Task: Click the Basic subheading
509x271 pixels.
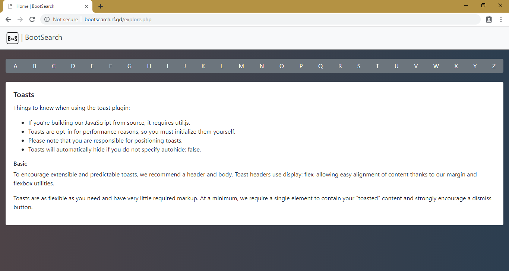Action: 20,164
